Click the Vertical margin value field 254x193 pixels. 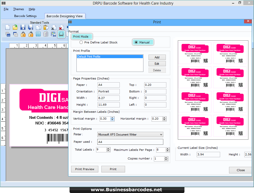(x=105, y=119)
